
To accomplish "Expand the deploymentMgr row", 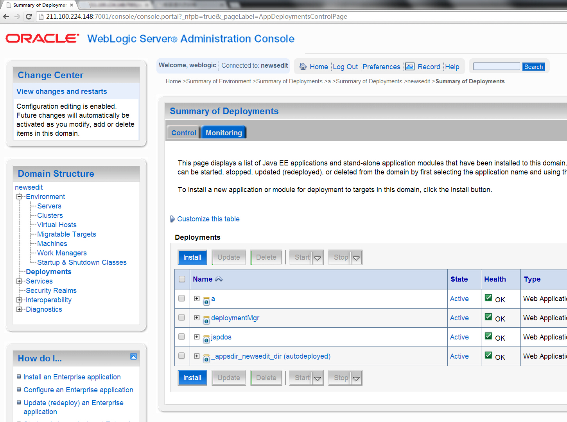I will point(197,318).
